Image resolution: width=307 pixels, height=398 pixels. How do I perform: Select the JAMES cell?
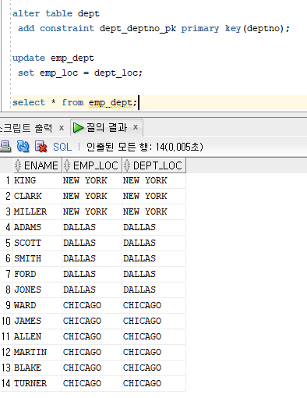click(37, 321)
